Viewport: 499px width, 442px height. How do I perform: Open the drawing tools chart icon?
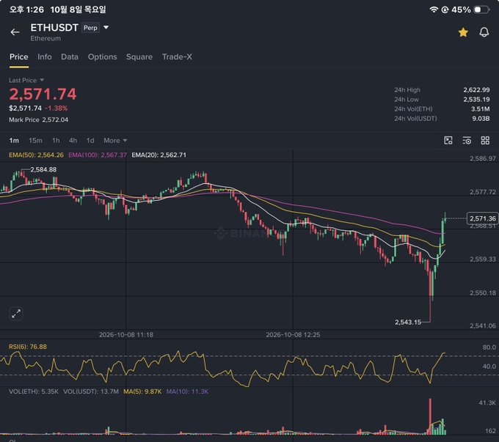[x=448, y=140]
